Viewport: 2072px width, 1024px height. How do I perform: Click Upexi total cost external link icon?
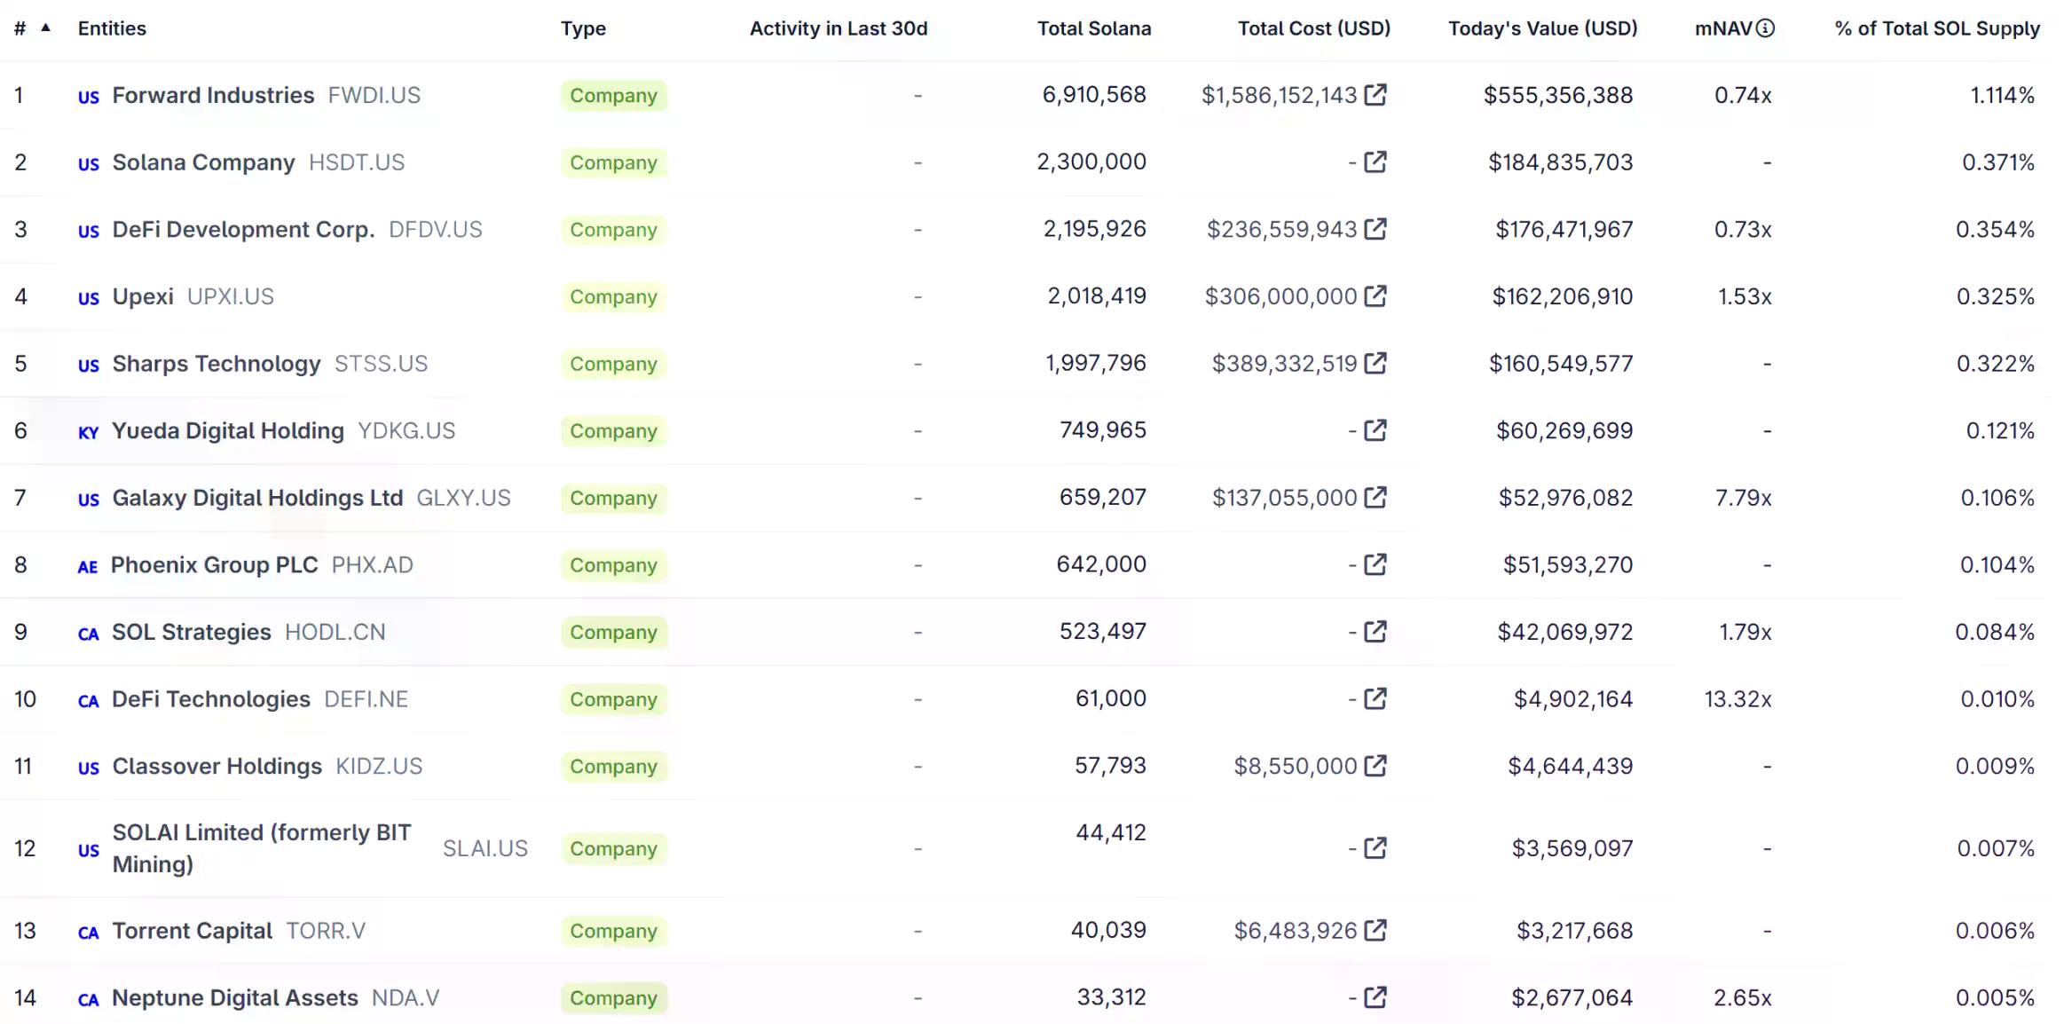[1375, 295]
